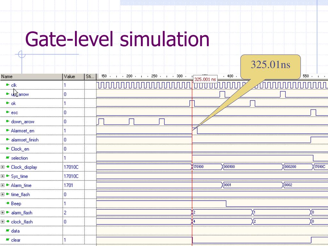Click the Name column header

coord(31,77)
